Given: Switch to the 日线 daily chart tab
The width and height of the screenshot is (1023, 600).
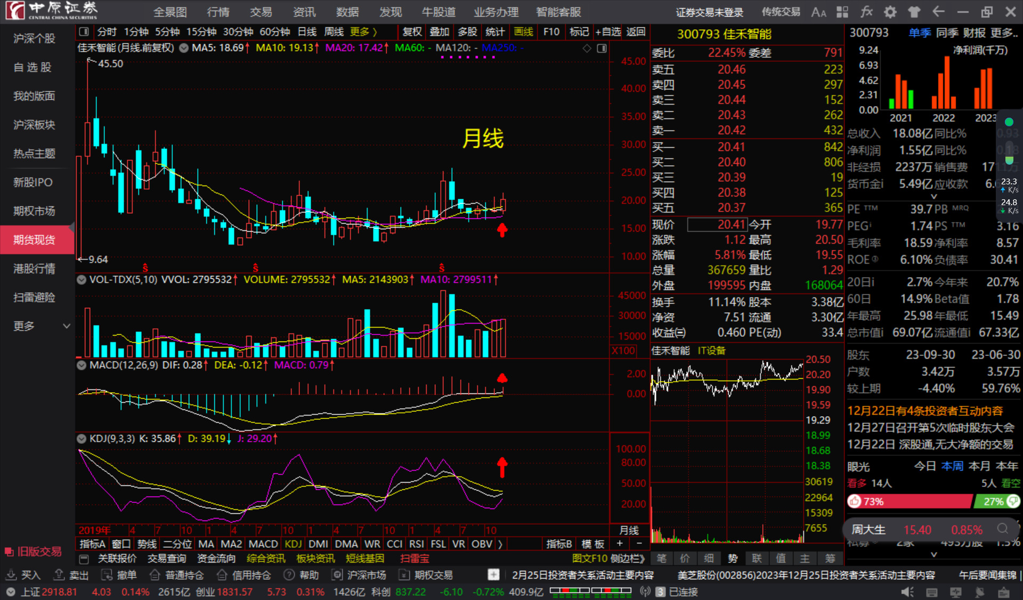Looking at the screenshot, I should 307,32.
